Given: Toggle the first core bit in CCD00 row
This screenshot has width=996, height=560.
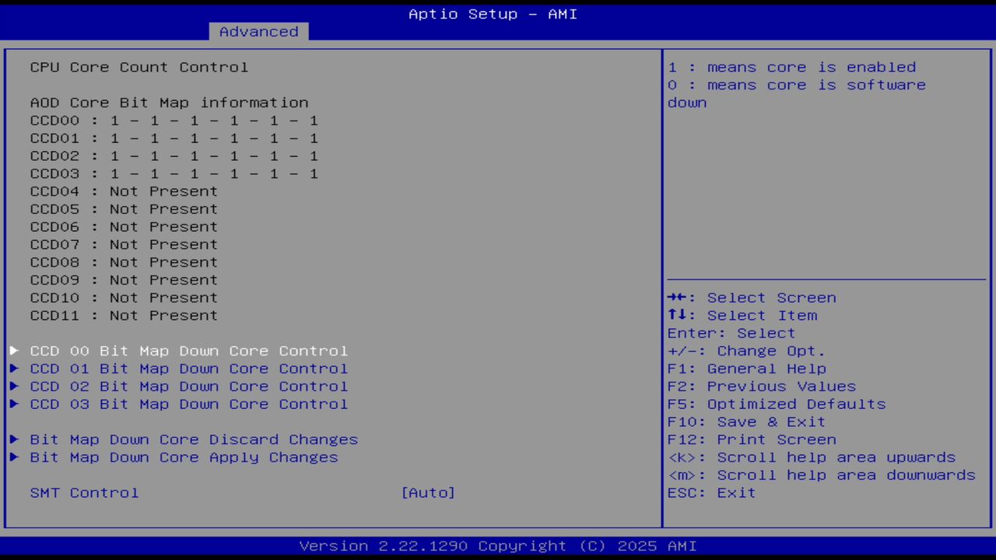Looking at the screenshot, I should tap(114, 121).
